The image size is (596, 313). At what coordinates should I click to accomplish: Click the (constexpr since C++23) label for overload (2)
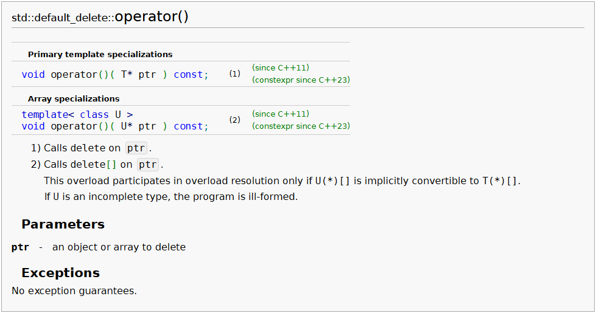point(301,126)
